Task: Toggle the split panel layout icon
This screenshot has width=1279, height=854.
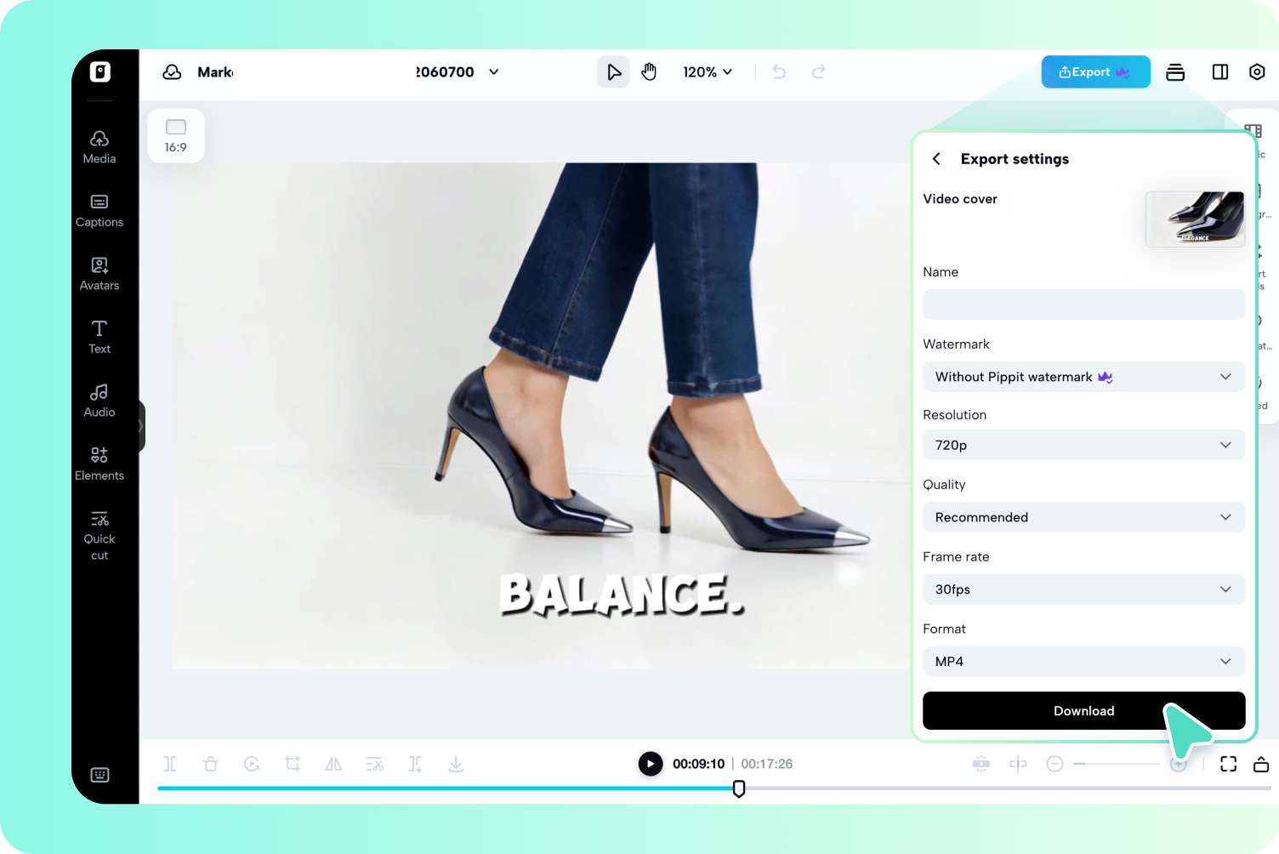Action: pyautogui.click(x=1220, y=72)
